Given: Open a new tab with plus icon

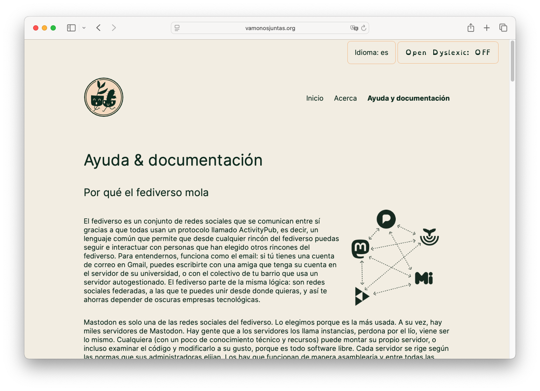Looking at the screenshot, I should 487,28.
